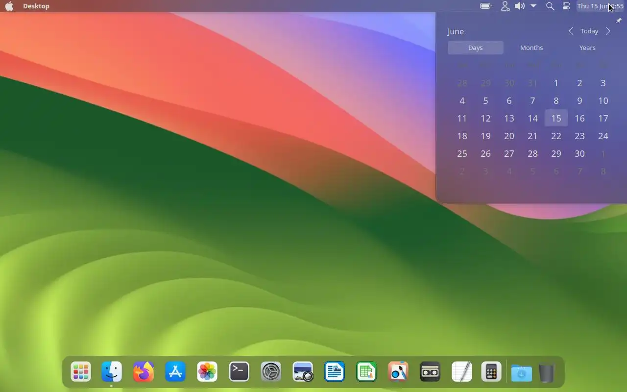Select day 22 in calendar

(x=556, y=136)
